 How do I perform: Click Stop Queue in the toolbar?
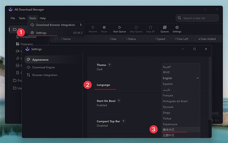coord(136,29)
